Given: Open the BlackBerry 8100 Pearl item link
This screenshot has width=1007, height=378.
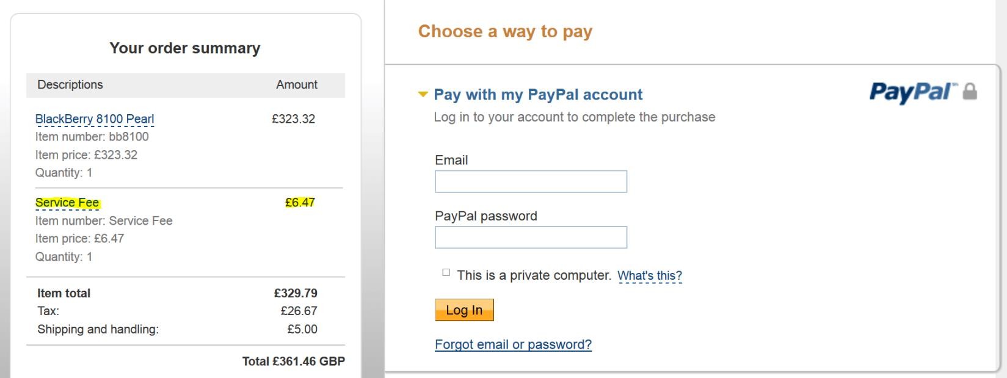Looking at the screenshot, I should pos(95,119).
